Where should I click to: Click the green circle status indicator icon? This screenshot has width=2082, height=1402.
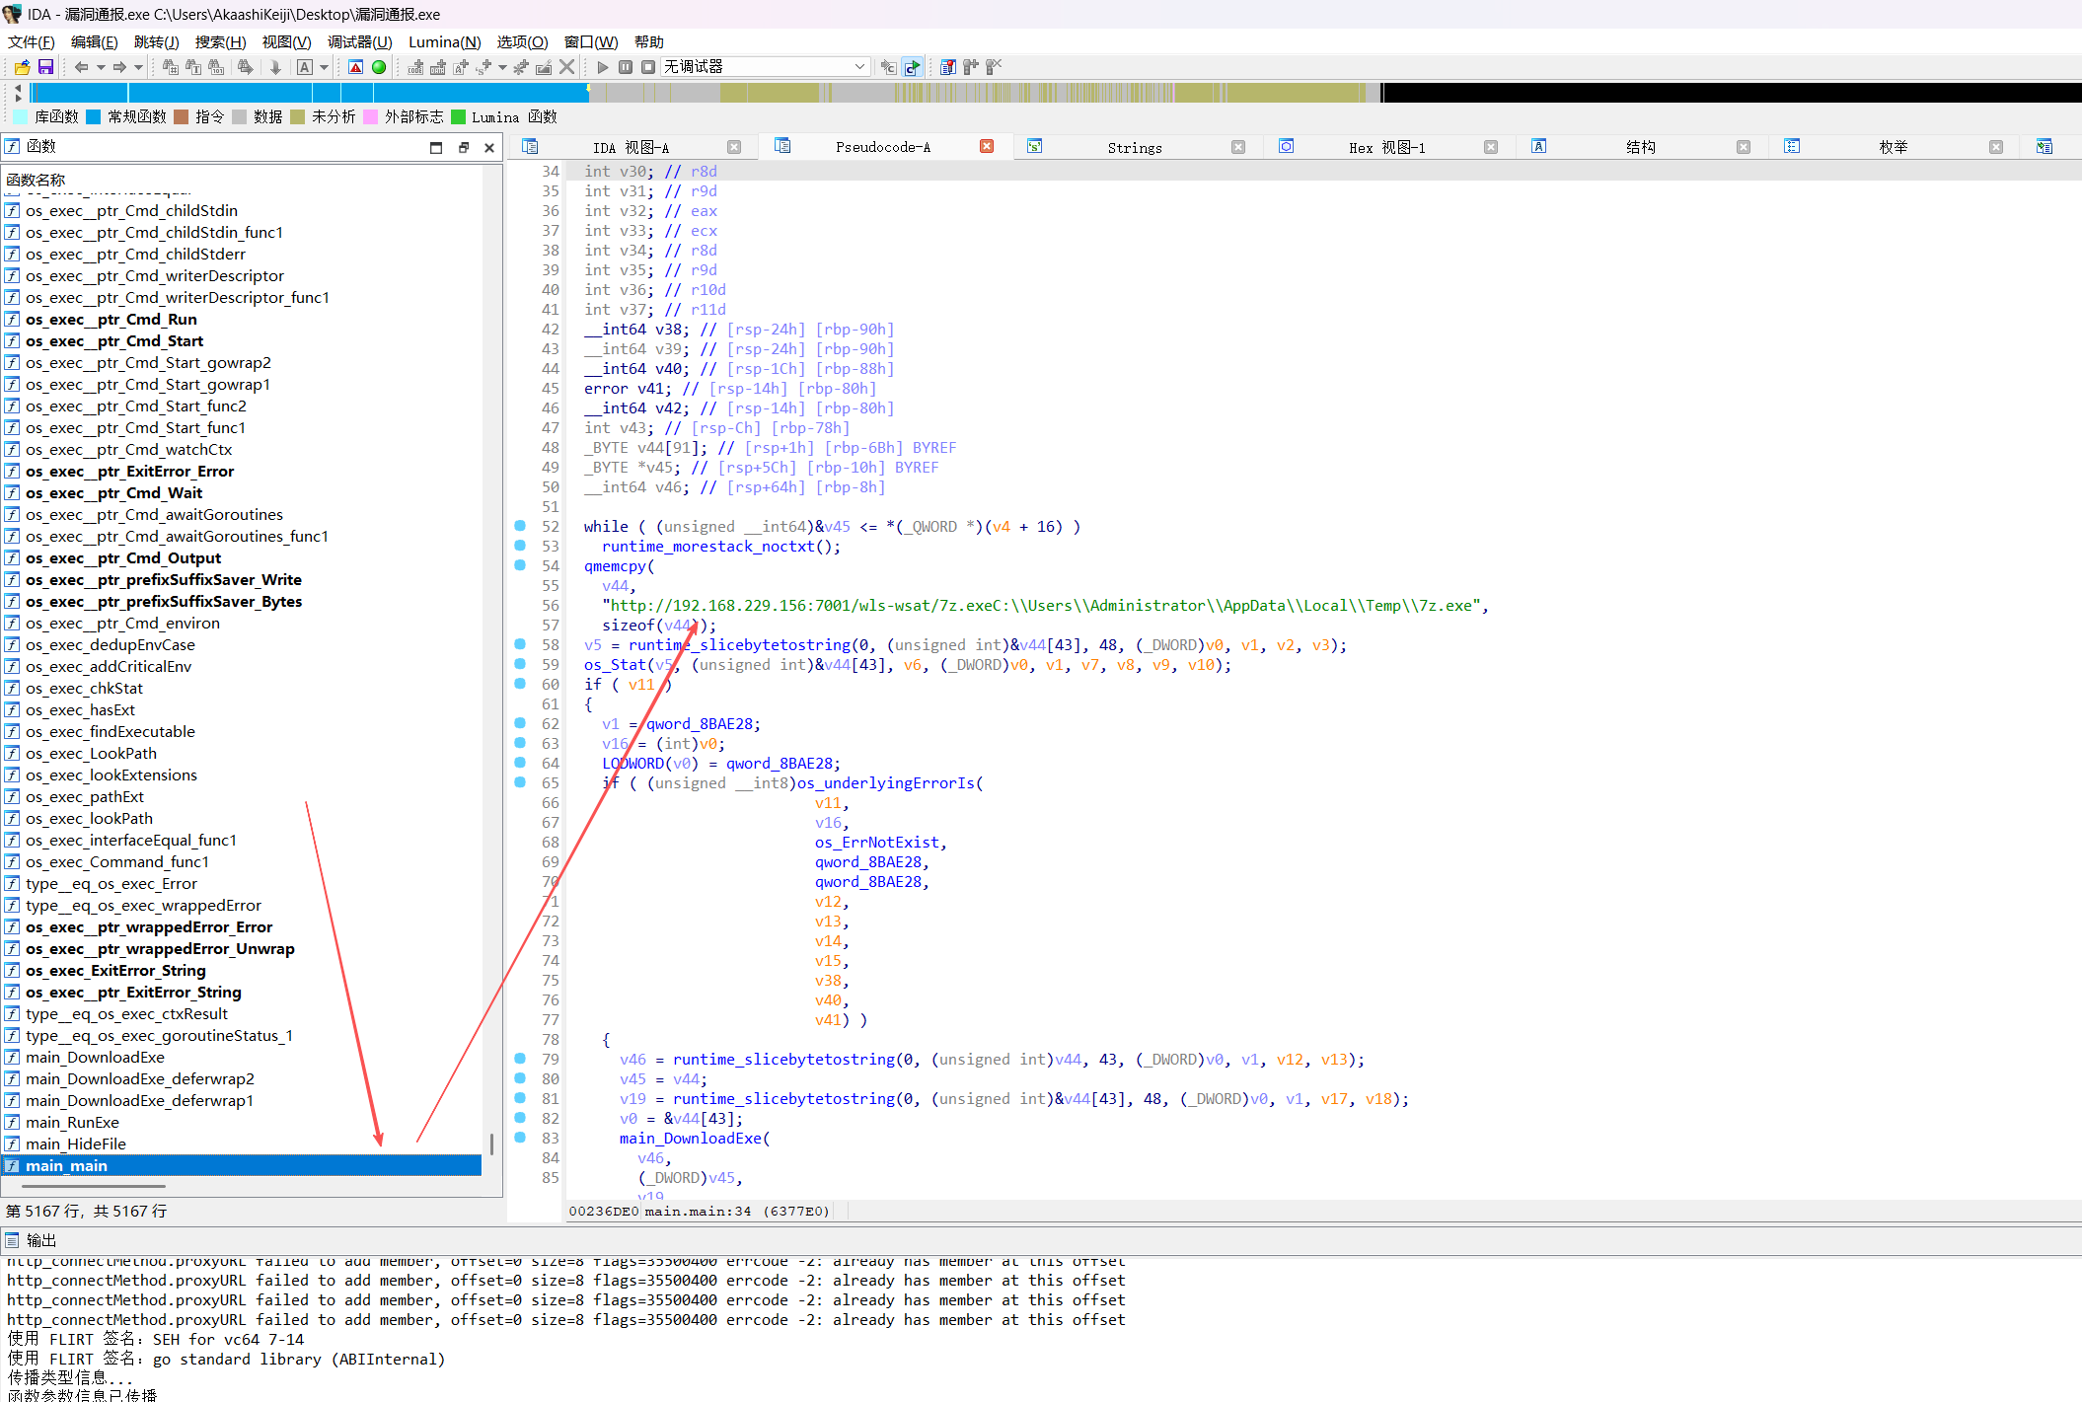[379, 67]
